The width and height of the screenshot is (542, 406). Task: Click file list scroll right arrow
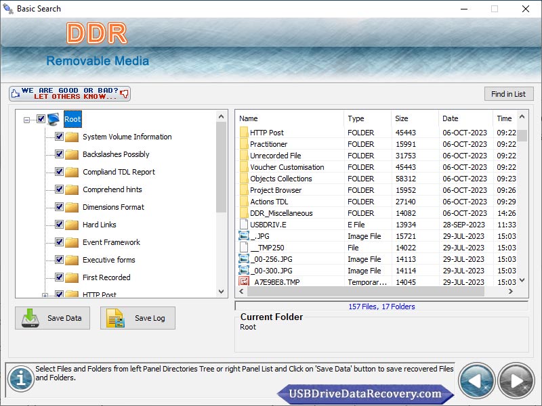[510, 292]
